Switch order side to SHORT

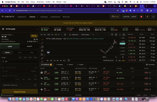coord(30,46)
